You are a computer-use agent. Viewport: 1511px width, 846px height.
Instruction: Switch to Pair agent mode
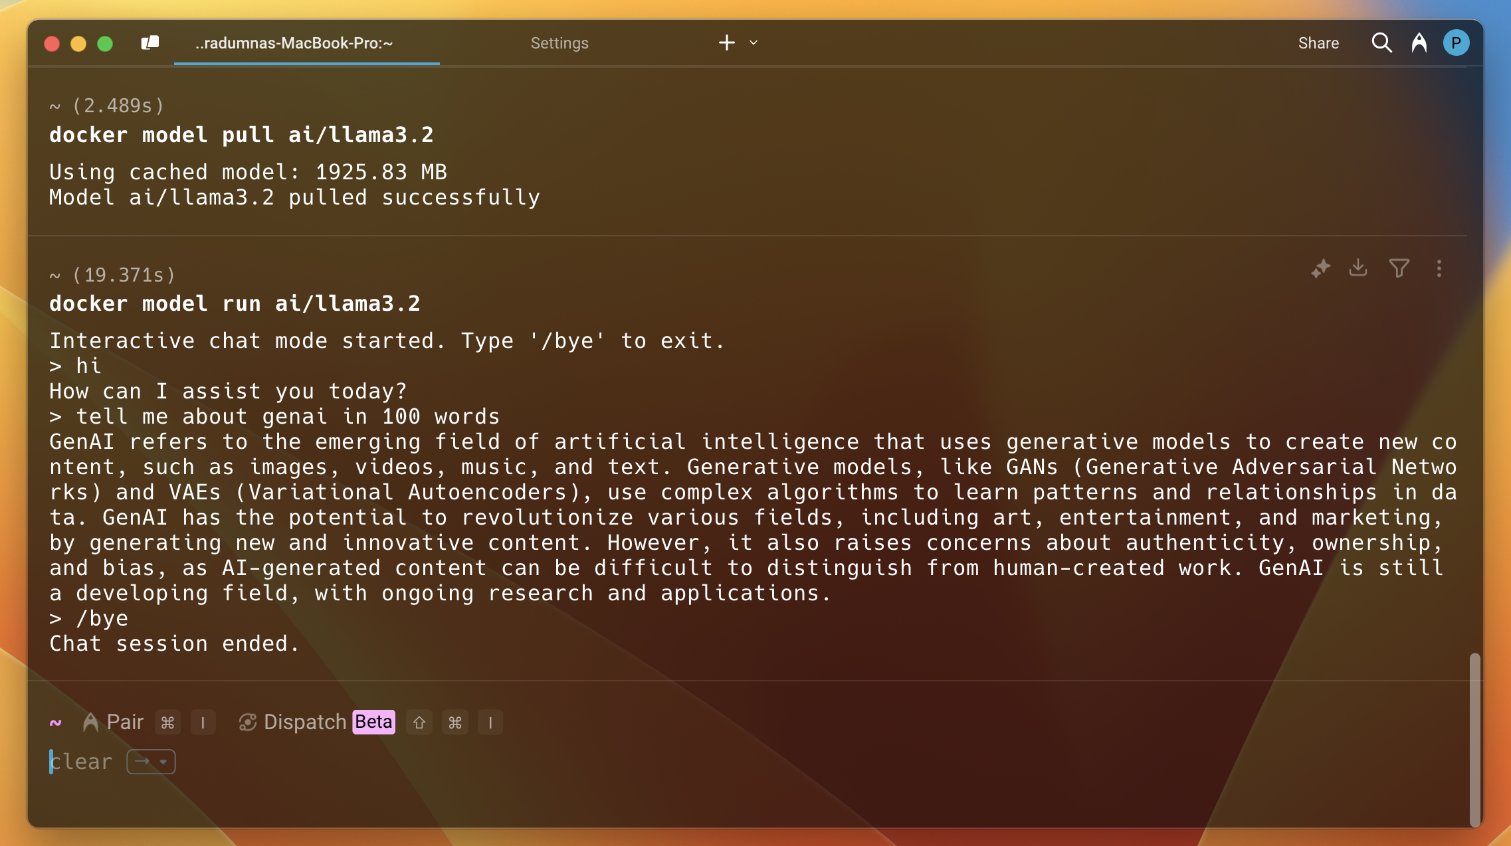click(113, 722)
